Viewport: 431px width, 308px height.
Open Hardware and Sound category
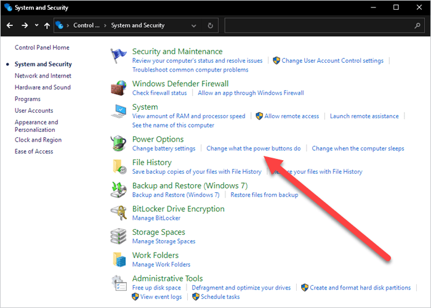coord(42,87)
